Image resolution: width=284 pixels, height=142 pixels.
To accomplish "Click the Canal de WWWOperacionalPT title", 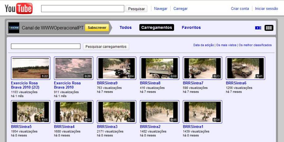I will [x=53, y=28].
